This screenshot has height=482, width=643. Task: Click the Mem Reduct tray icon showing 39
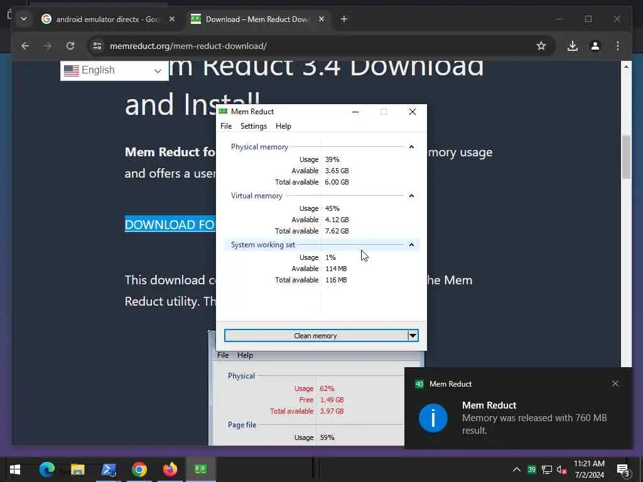(x=532, y=469)
